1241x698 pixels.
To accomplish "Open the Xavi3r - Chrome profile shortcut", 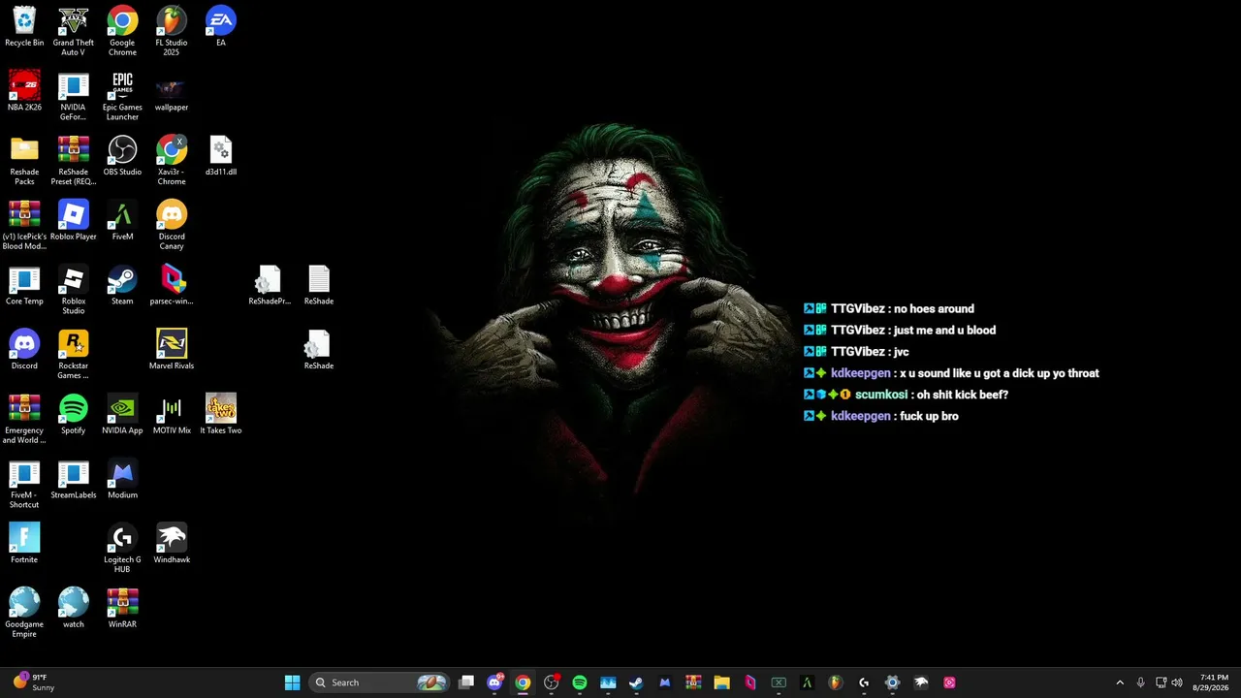I will (172, 161).
